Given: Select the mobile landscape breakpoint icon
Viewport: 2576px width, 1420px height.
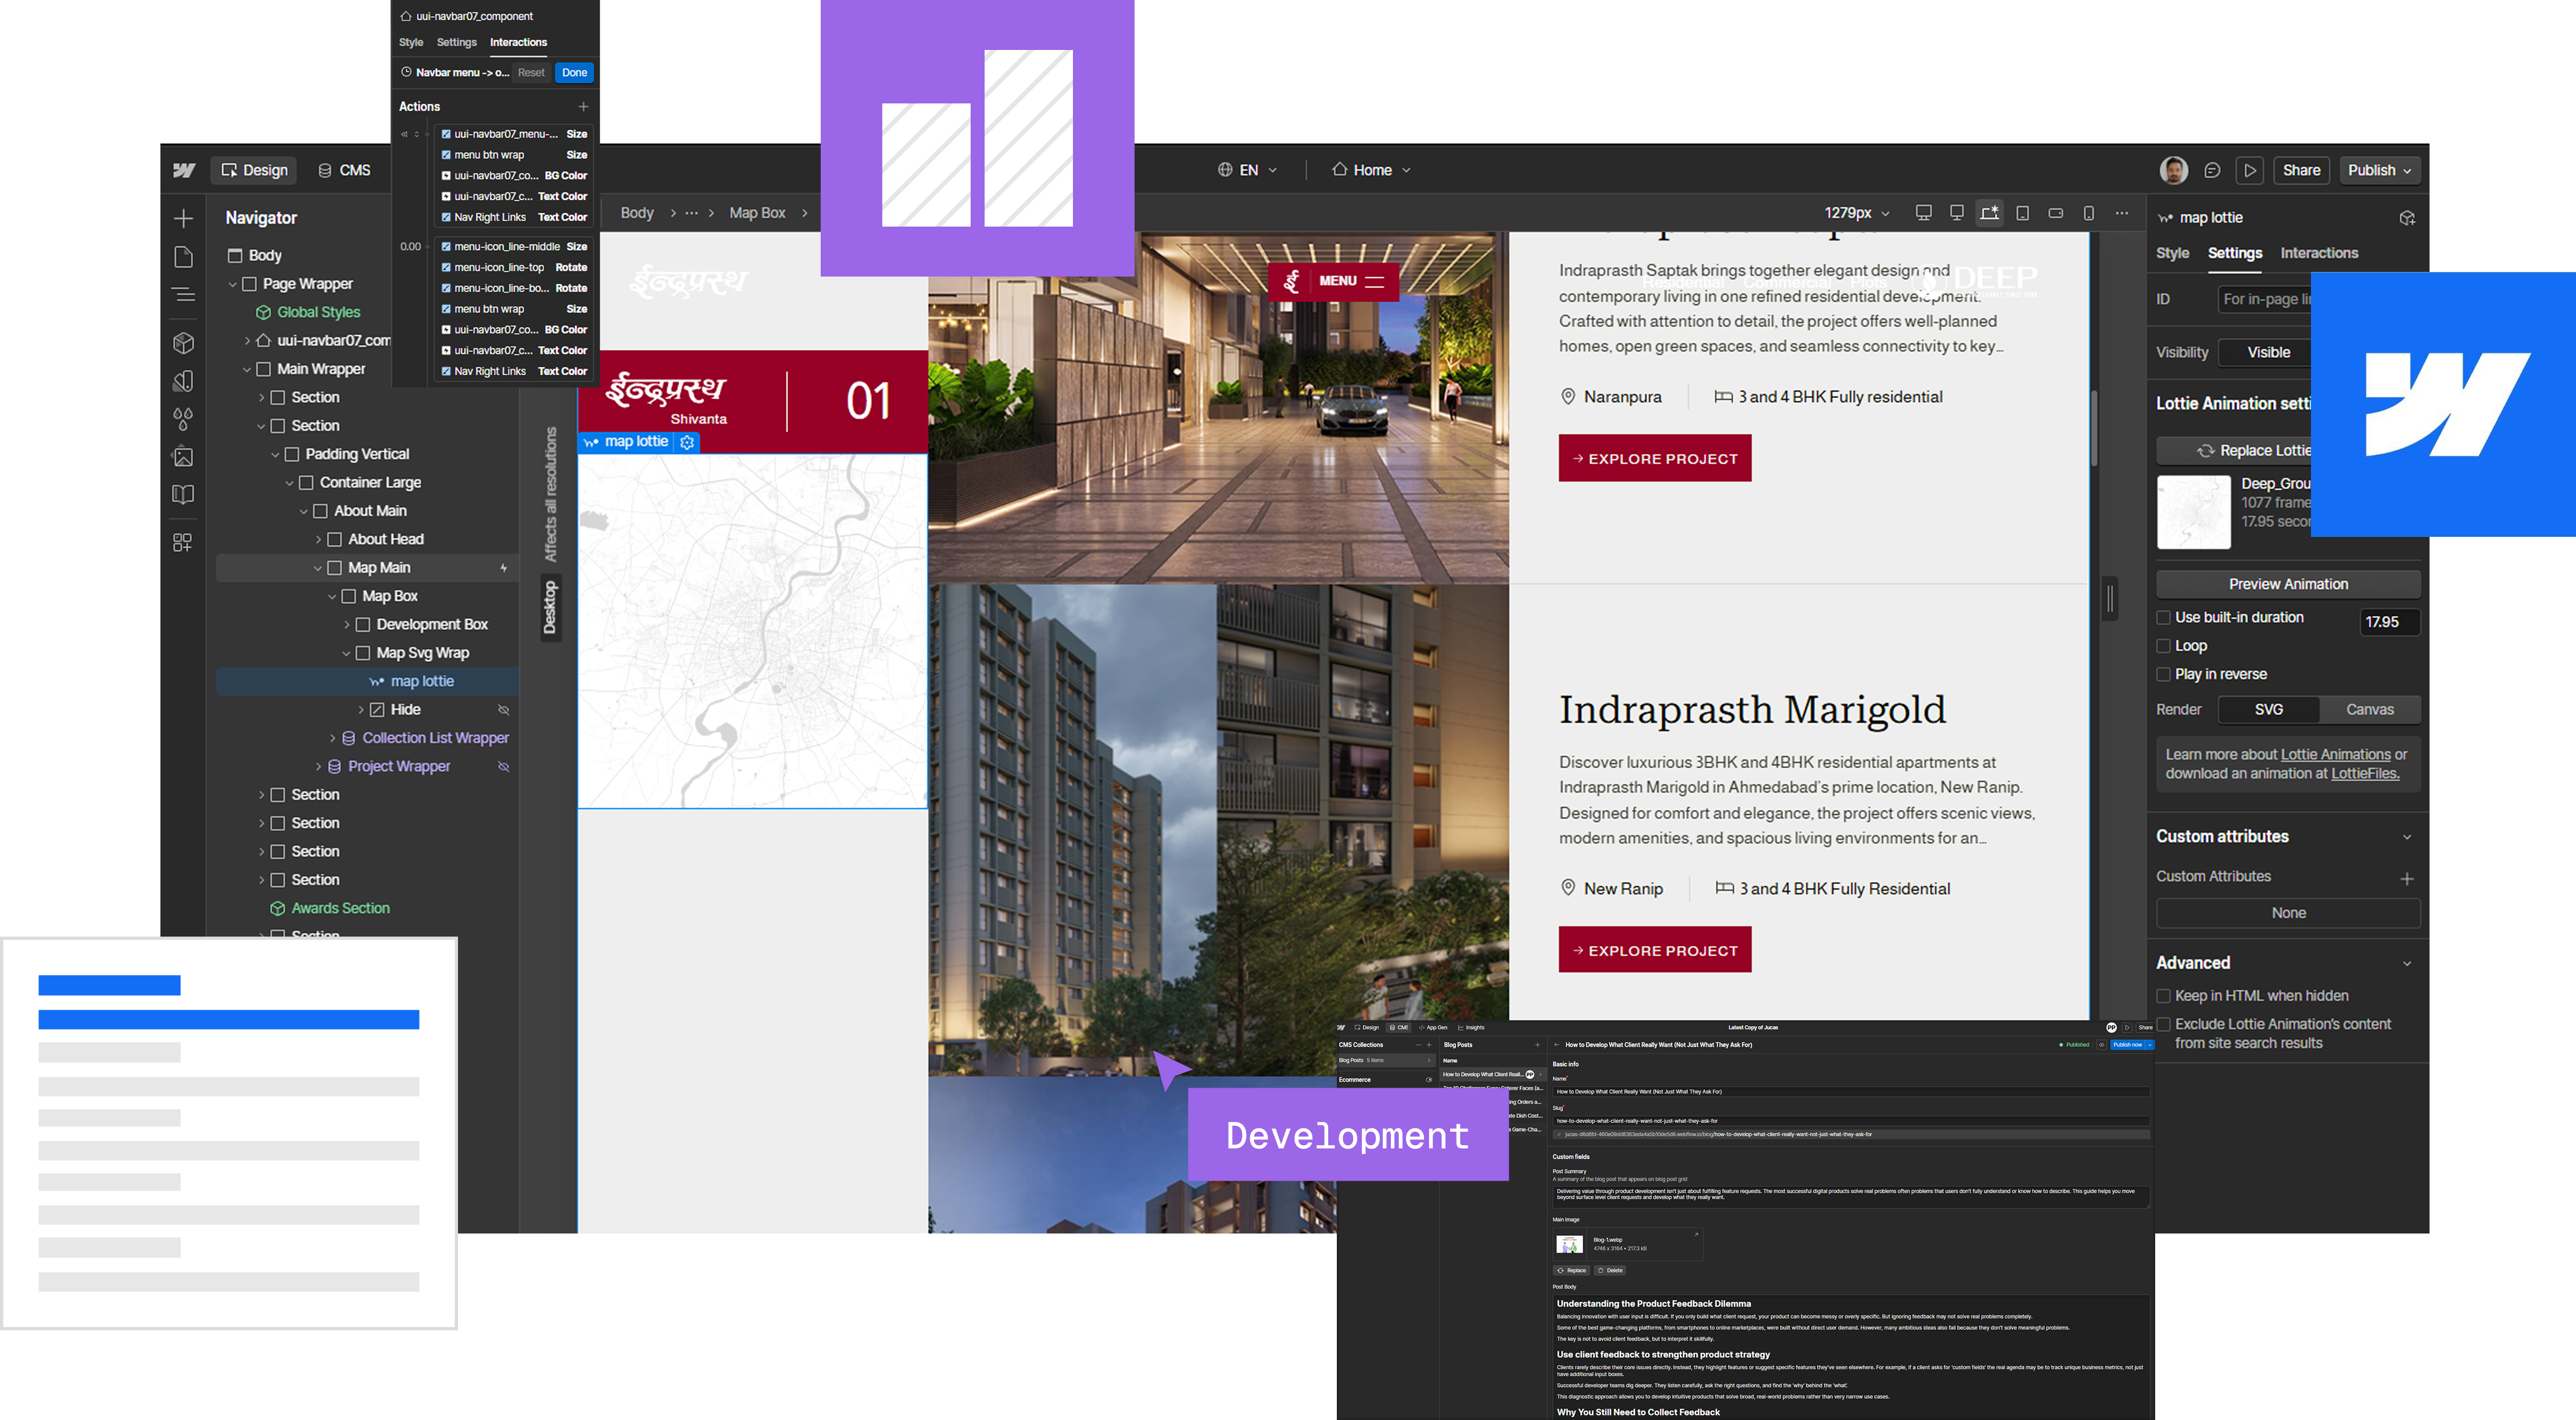Looking at the screenshot, I should click(x=2056, y=213).
